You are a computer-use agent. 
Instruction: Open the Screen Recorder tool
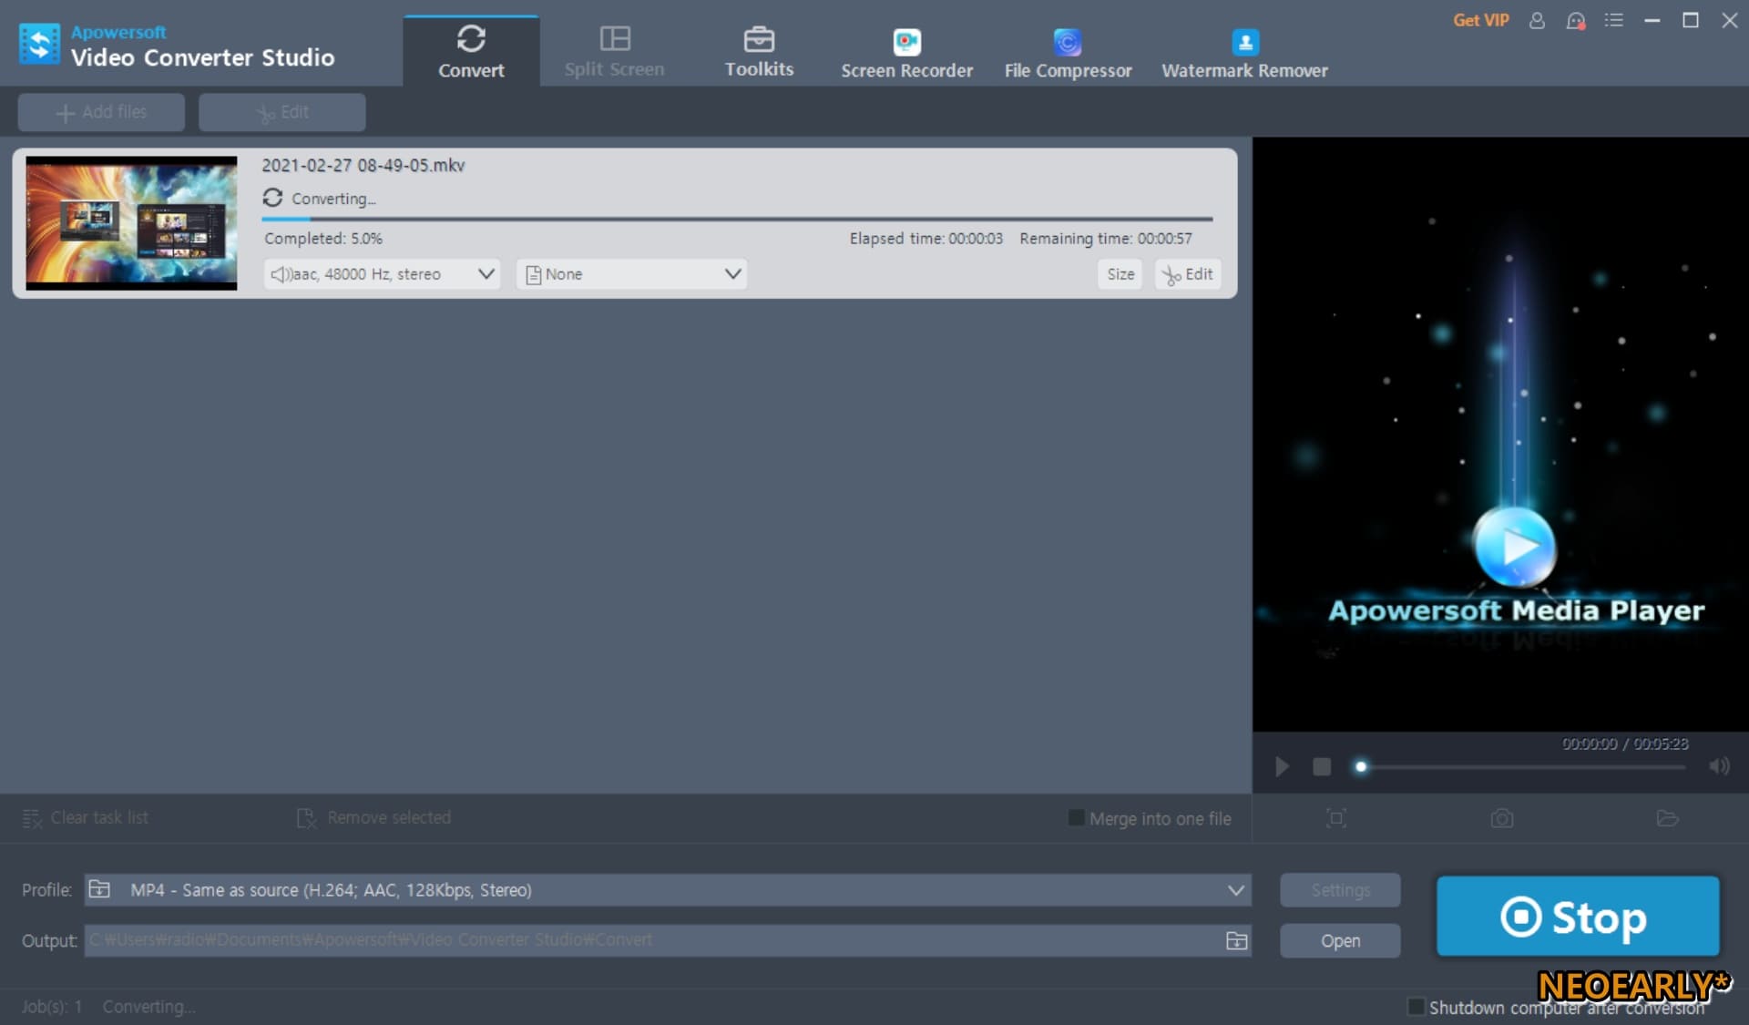(x=906, y=53)
